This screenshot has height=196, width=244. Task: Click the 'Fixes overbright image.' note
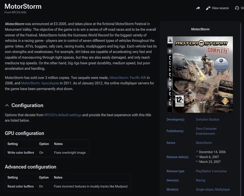[70, 153]
